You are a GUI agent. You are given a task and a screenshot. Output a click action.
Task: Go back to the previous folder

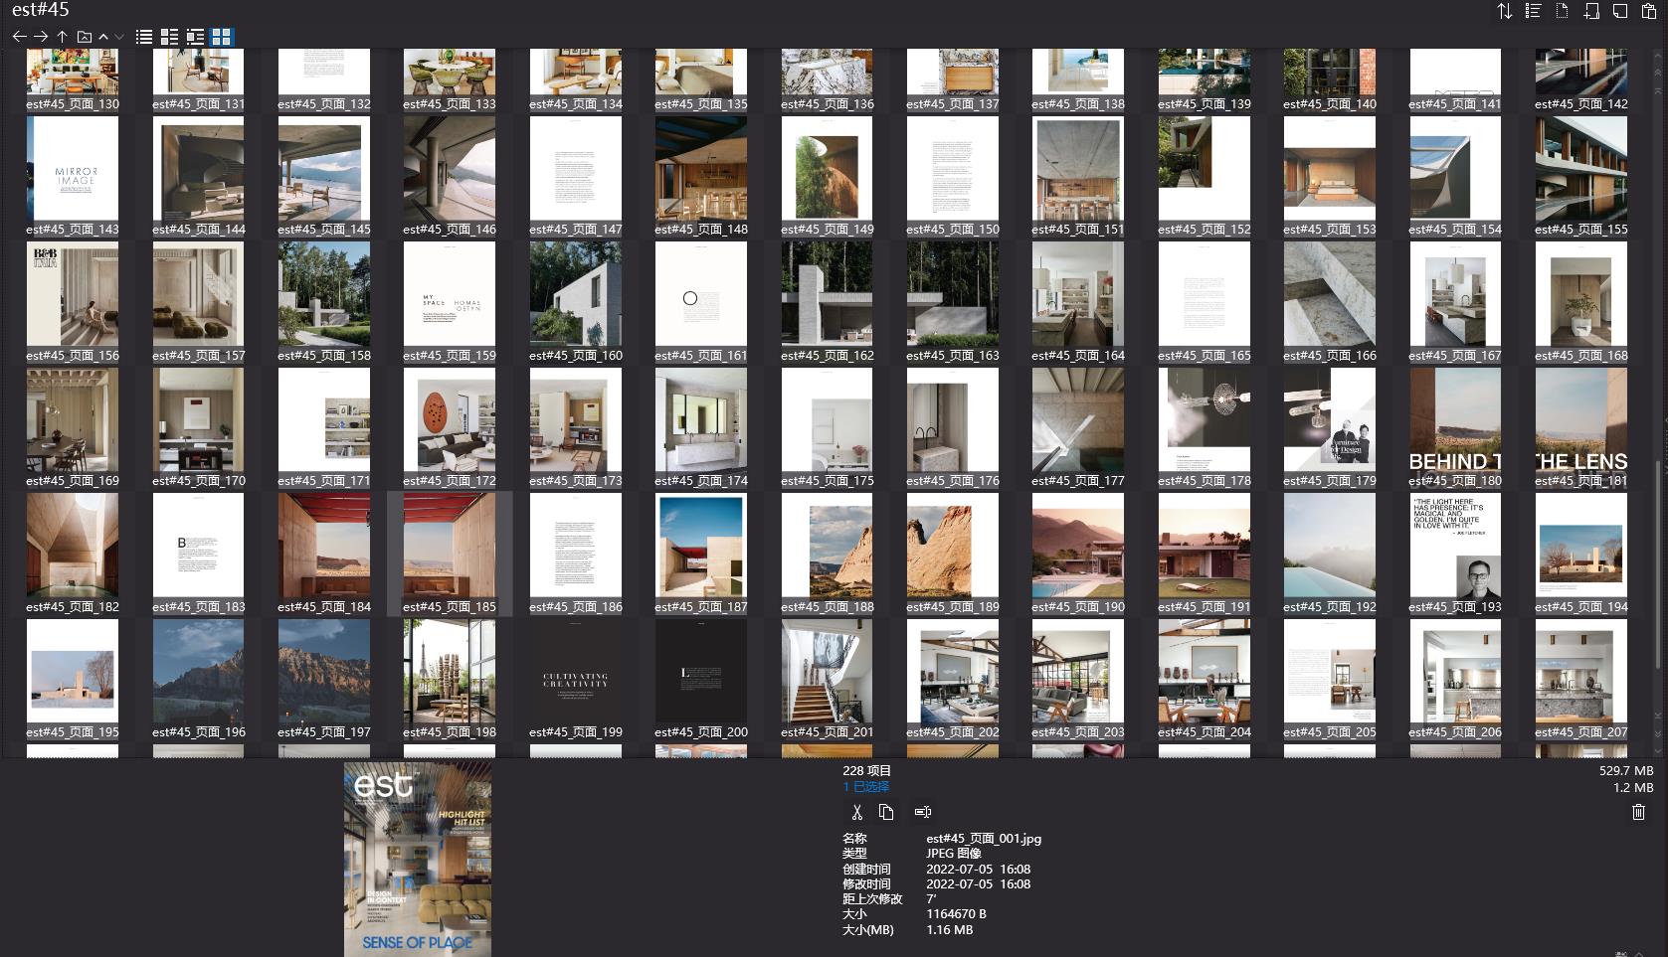pyautogui.click(x=19, y=37)
